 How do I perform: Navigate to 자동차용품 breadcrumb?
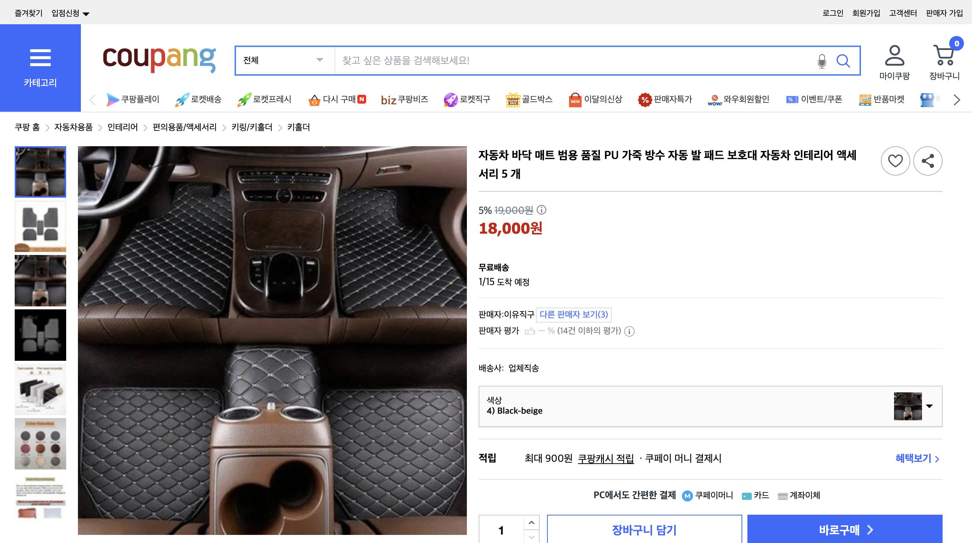[73, 127]
